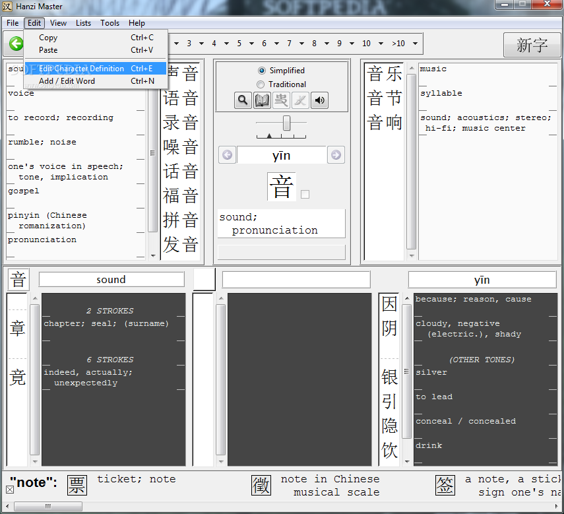The image size is (564, 514).
Task: Choose Paste from the Edit menu
Action: [95, 50]
